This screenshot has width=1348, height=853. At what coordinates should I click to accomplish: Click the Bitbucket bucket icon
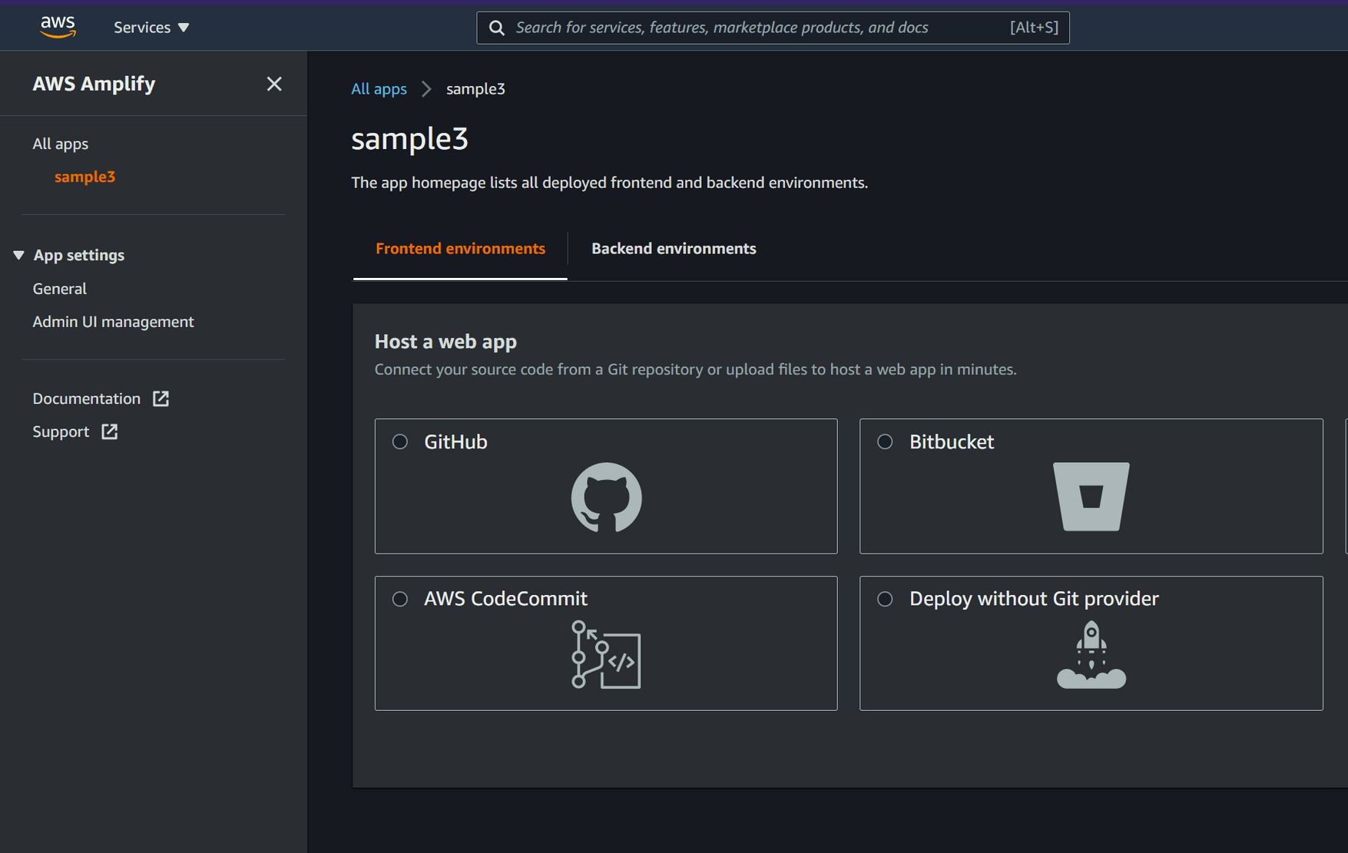pos(1091,497)
